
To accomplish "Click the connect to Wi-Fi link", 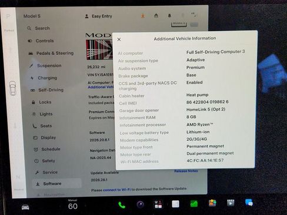I will click(x=116, y=190).
